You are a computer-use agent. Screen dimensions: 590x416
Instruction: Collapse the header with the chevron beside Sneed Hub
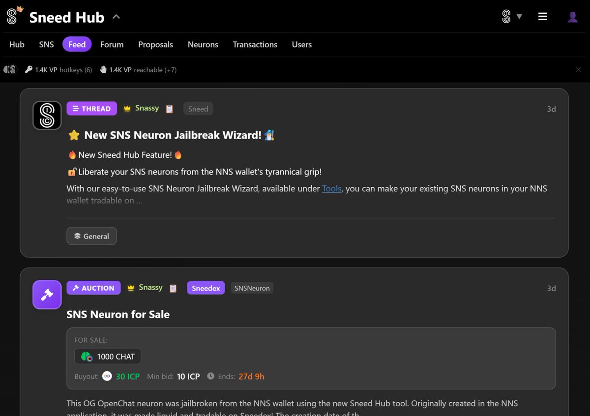click(116, 17)
